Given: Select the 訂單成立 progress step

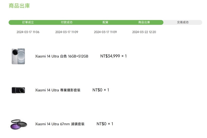Looking at the screenshot, I should click(x=28, y=22).
